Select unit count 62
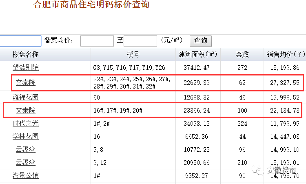306x184 pixels. click(242, 83)
